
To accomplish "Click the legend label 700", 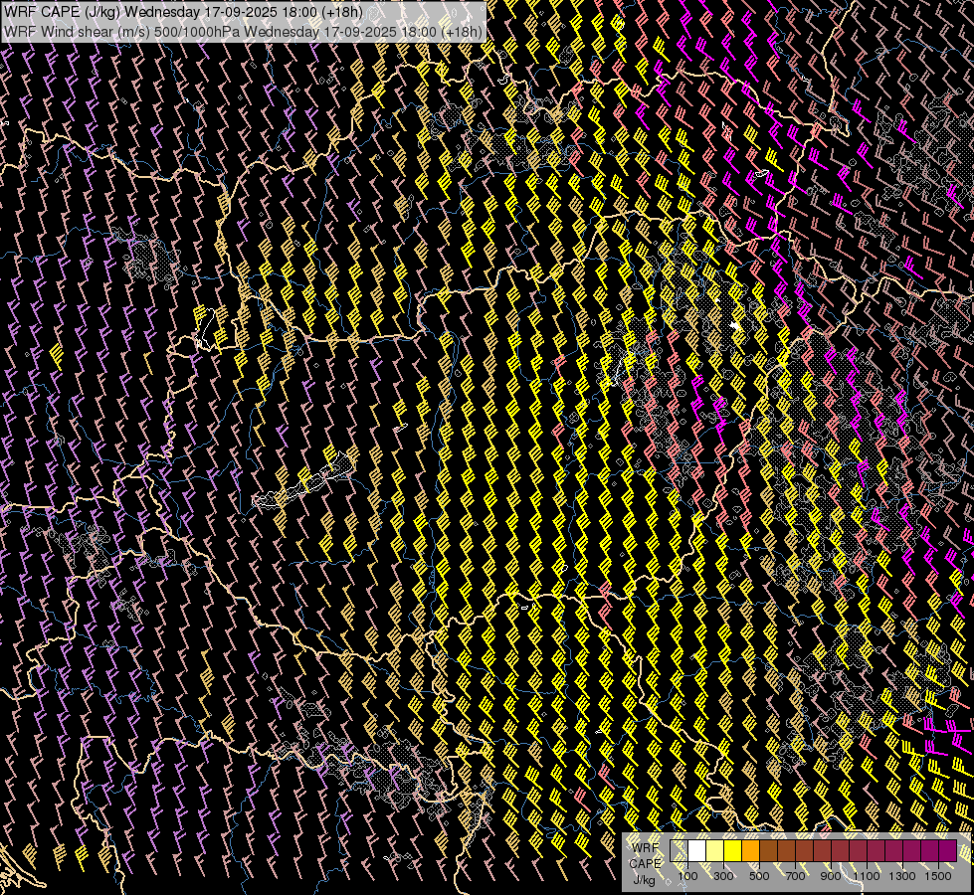I will tap(795, 876).
